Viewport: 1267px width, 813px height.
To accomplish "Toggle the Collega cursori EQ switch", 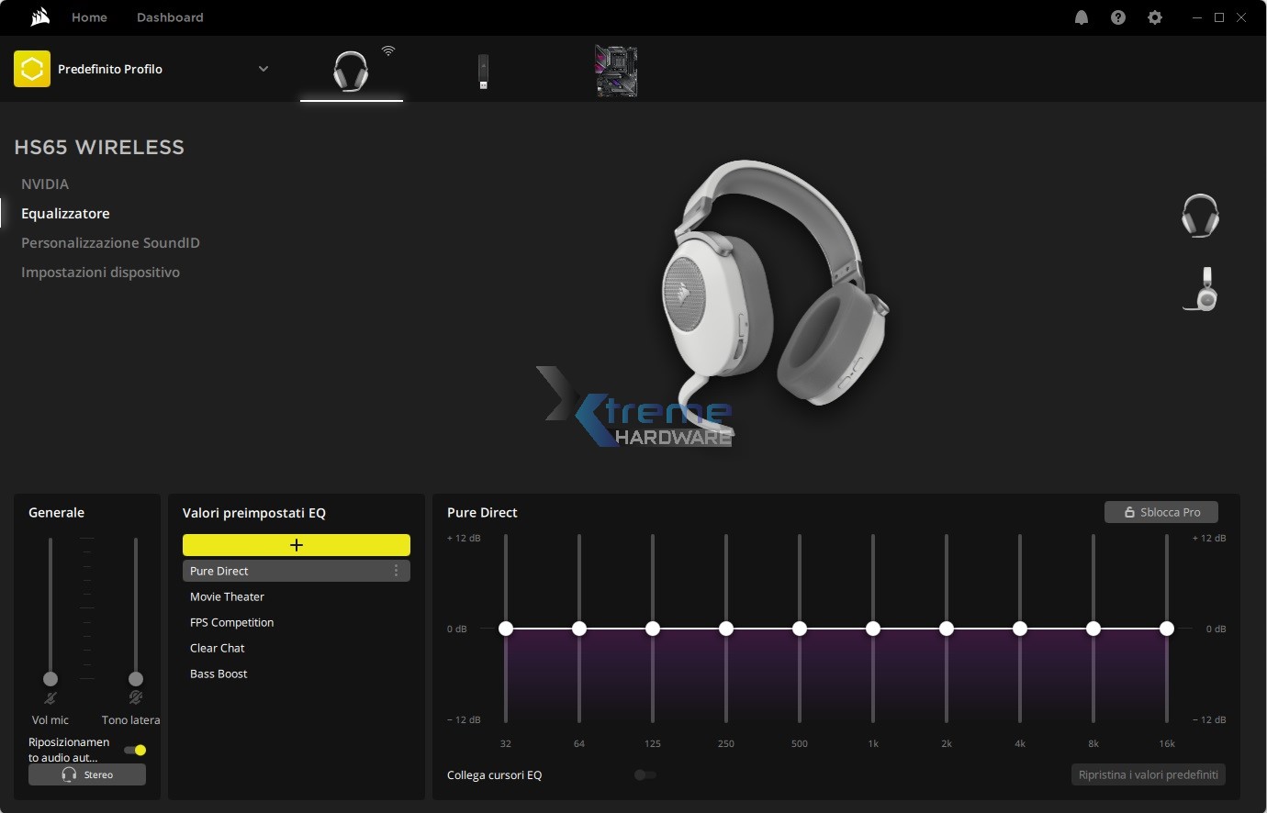I will coord(645,775).
